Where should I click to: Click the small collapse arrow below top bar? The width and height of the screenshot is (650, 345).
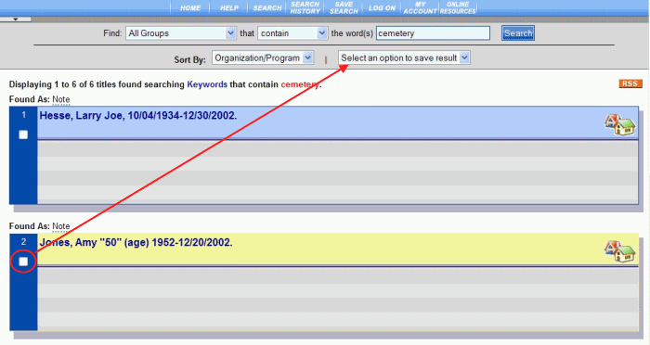coord(16,19)
